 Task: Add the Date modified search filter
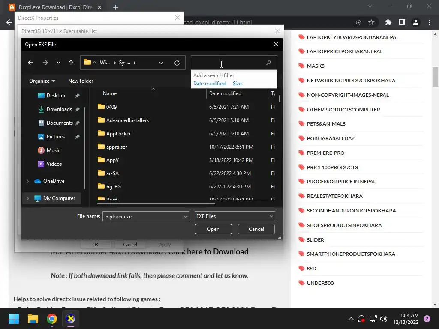coord(210,84)
